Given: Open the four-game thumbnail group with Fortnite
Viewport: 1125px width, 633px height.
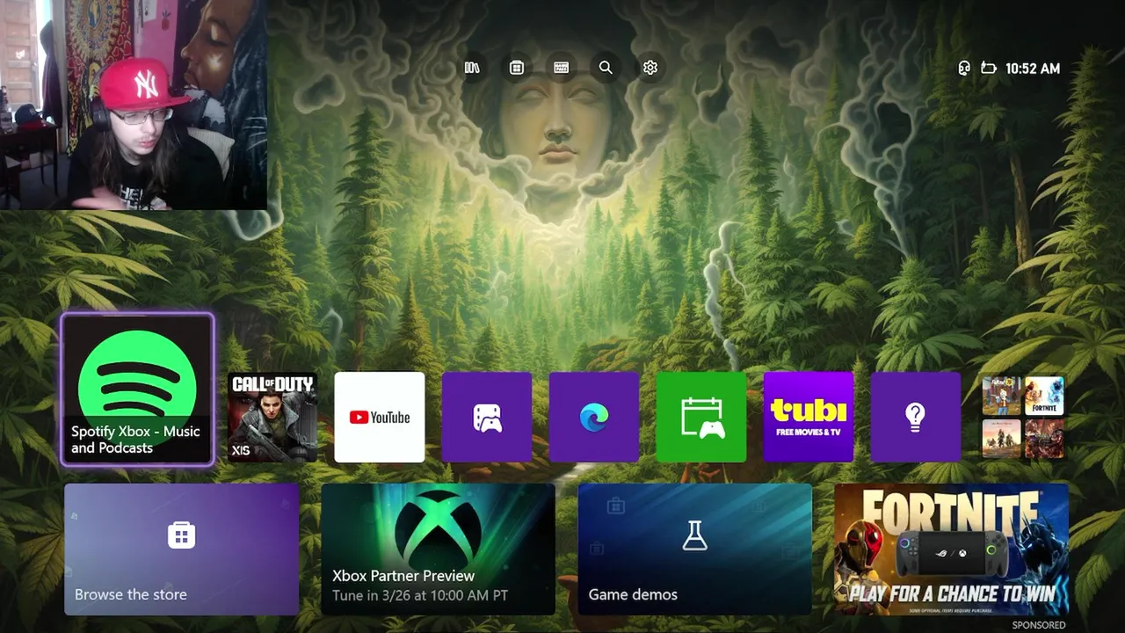Looking at the screenshot, I should [x=1023, y=418].
